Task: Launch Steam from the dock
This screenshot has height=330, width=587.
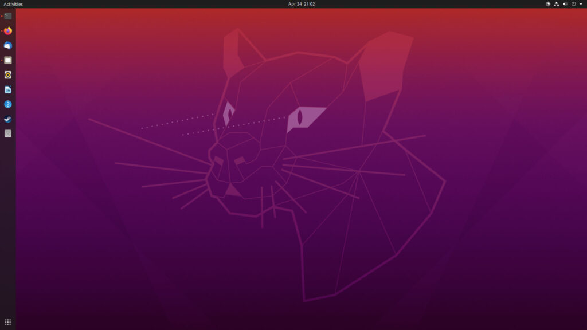Action: [8, 119]
